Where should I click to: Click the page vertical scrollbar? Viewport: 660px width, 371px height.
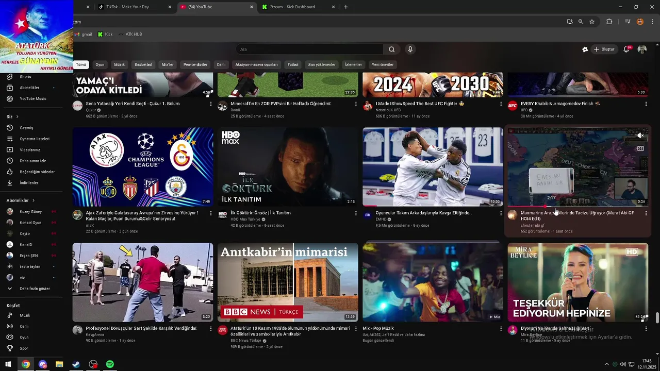coord(657,317)
